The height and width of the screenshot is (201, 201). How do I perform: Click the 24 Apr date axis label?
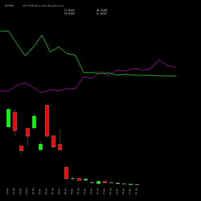[x=136, y=191]
